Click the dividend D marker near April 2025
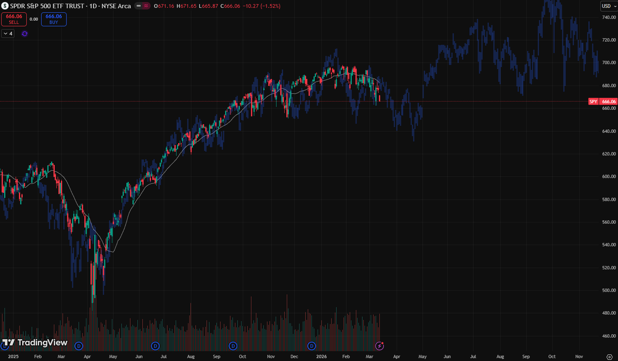 79,345
